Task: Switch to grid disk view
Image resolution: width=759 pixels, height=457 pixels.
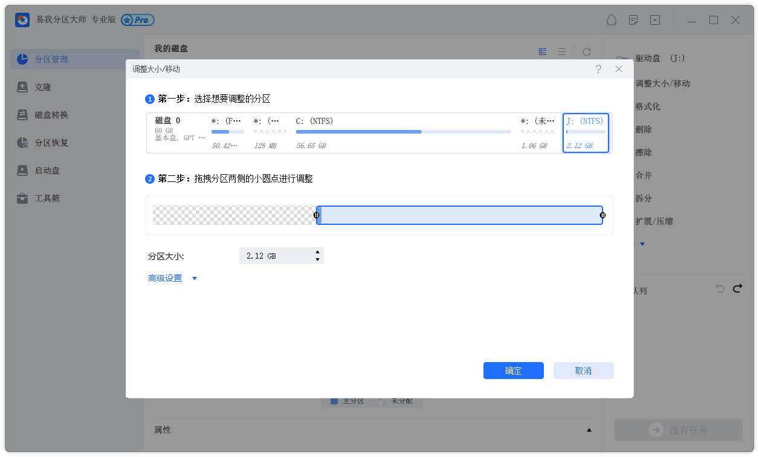Action: (x=542, y=51)
